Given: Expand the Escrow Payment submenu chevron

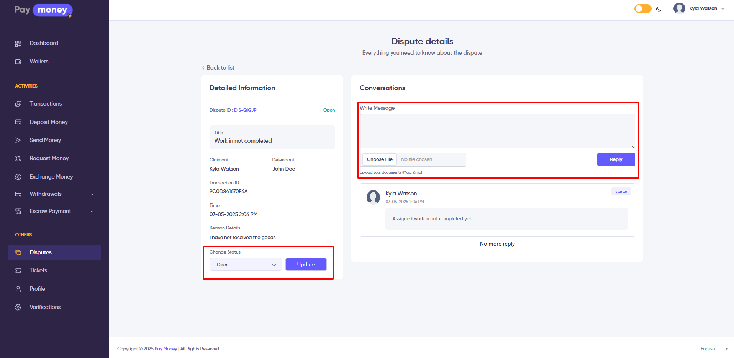Looking at the screenshot, I should coord(92,212).
